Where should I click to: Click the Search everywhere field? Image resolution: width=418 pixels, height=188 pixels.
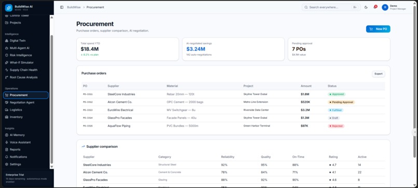coord(331,7)
